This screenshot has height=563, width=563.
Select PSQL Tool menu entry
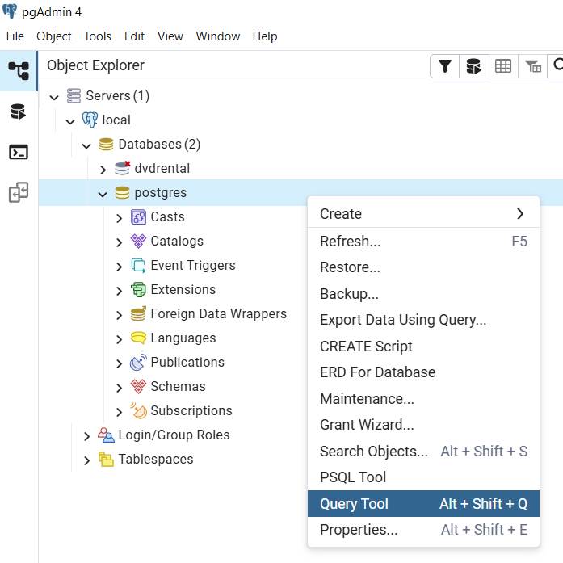(x=423, y=477)
